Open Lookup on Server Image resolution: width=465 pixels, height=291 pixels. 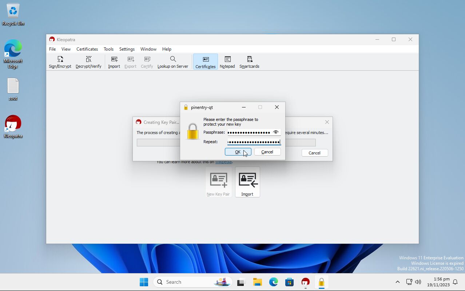[x=172, y=62]
